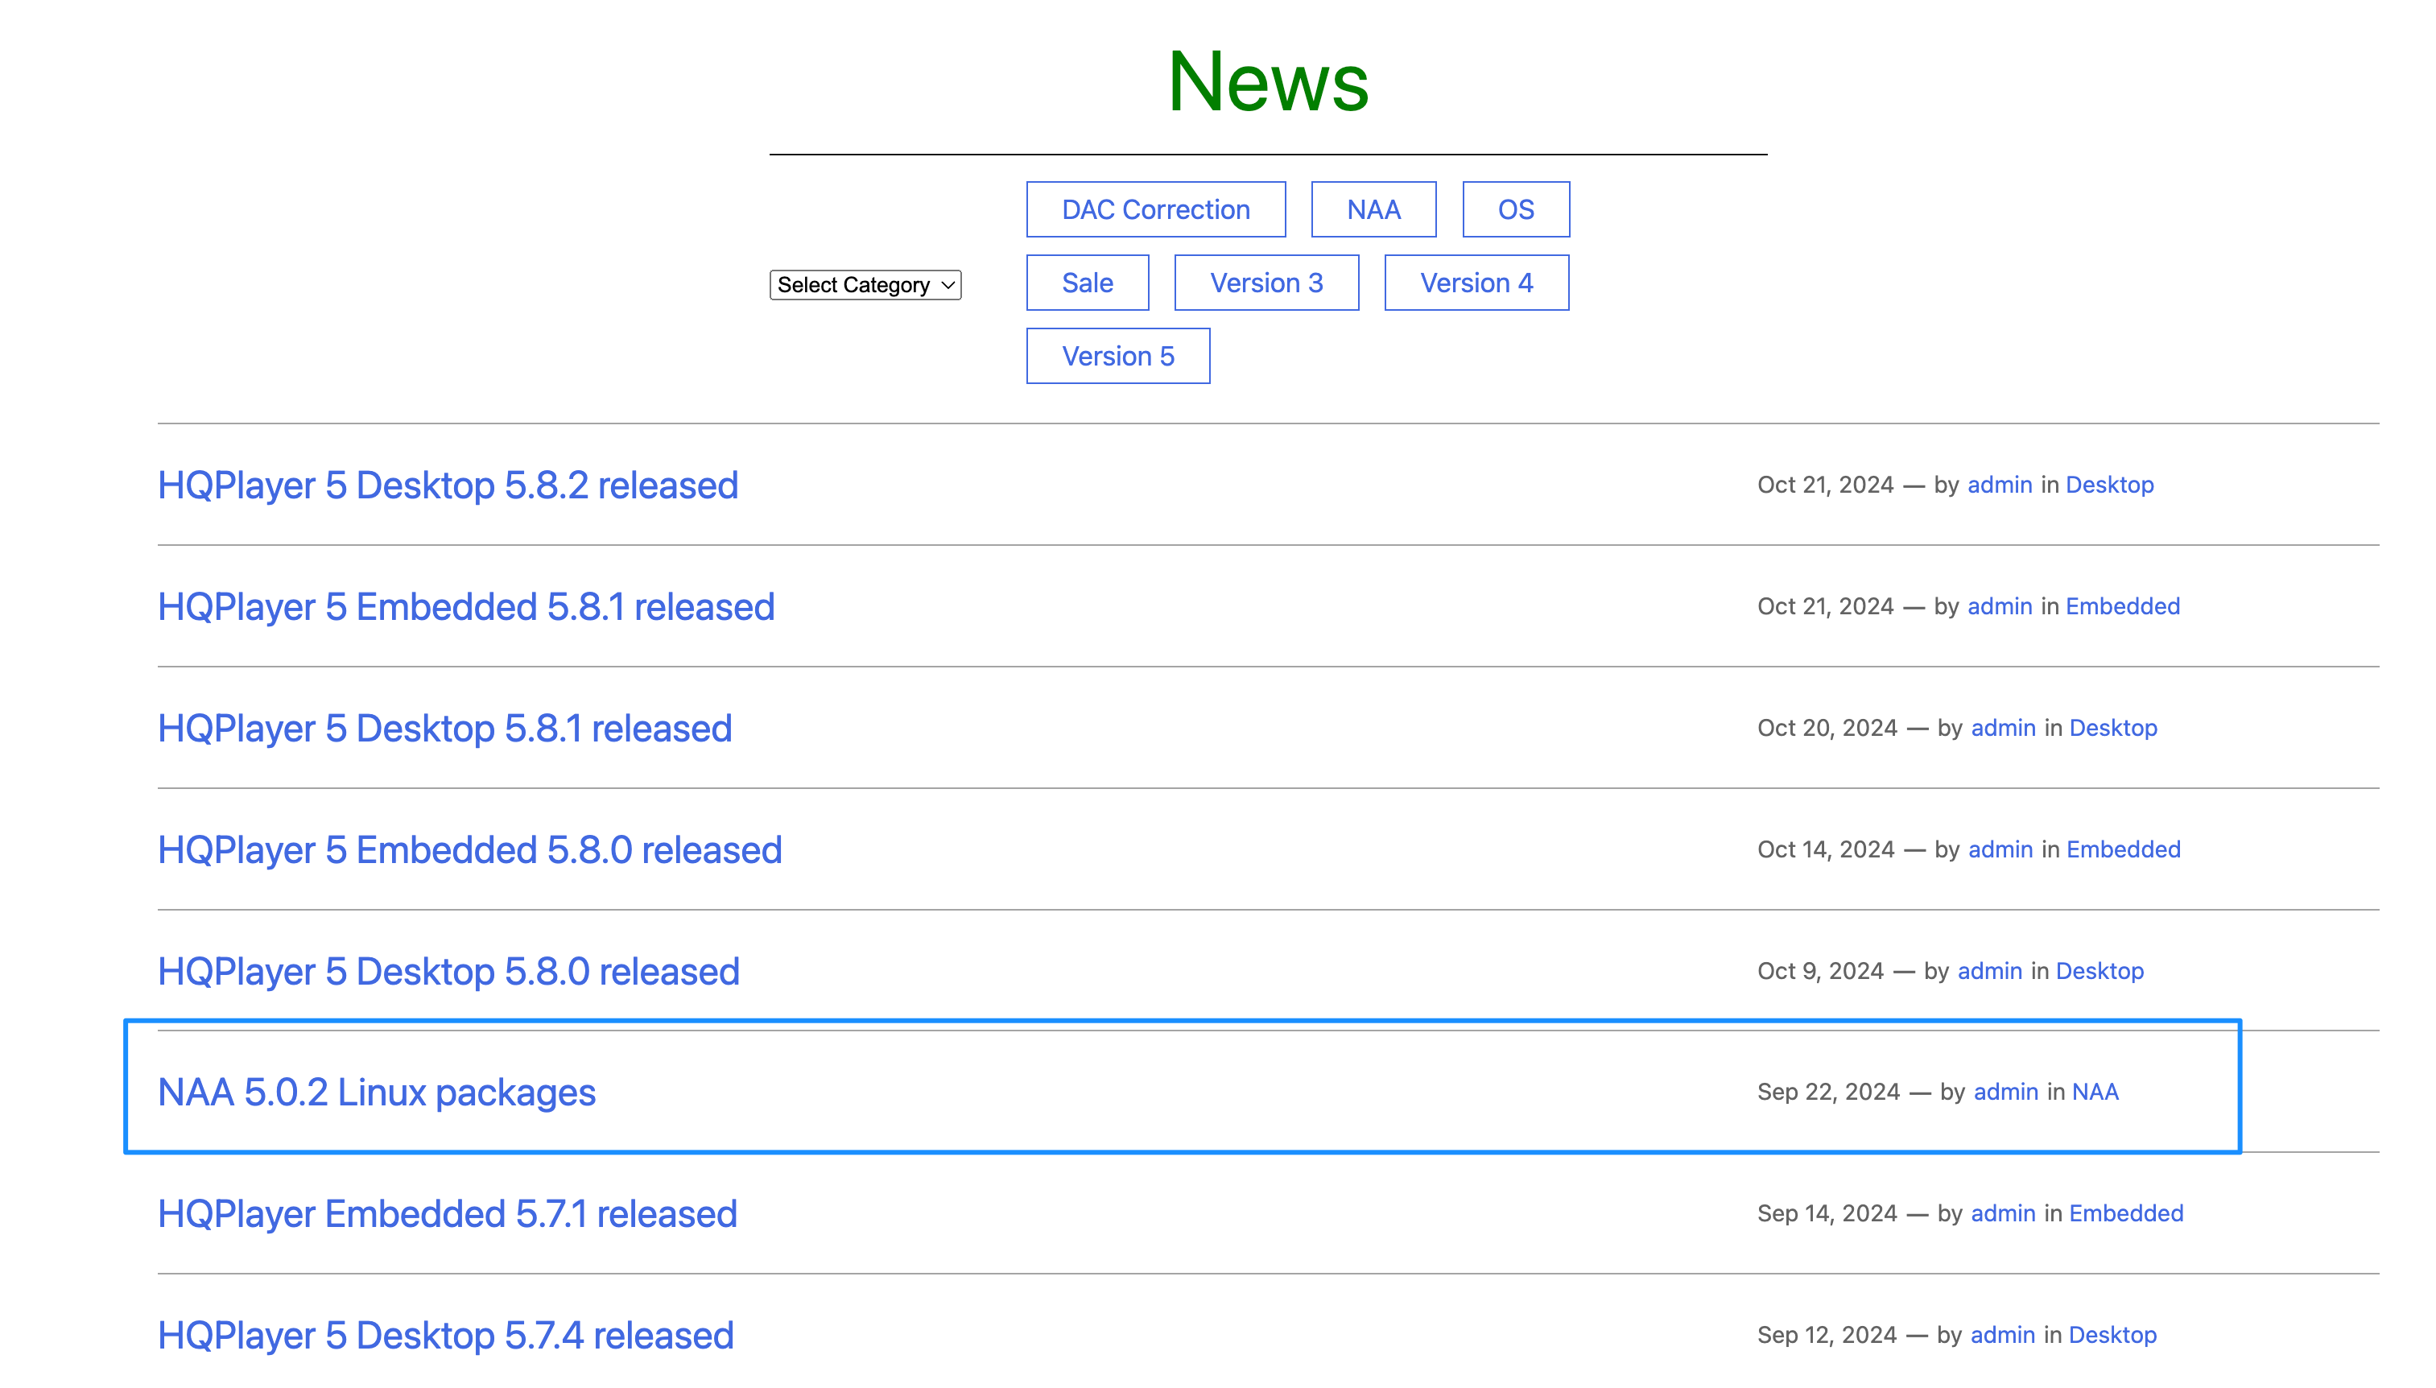This screenshot has height=1388, width=2436.
Task: Open HQPlayer Embedded 5.7.1 released post
Action: (448, 1213)
